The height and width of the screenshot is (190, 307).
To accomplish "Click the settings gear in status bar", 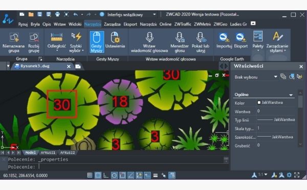I will click(289, 175).
